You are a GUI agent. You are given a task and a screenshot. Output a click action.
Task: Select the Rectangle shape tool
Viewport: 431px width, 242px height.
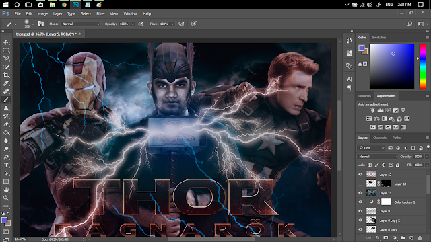(x=6, y=182)
